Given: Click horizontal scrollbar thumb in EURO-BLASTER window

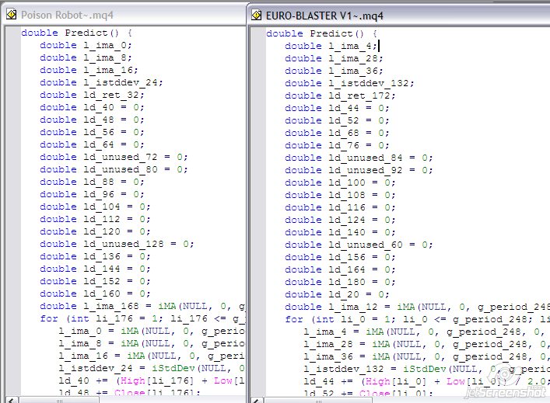Looking at the screenshot, I should click(x=318, y=400).
